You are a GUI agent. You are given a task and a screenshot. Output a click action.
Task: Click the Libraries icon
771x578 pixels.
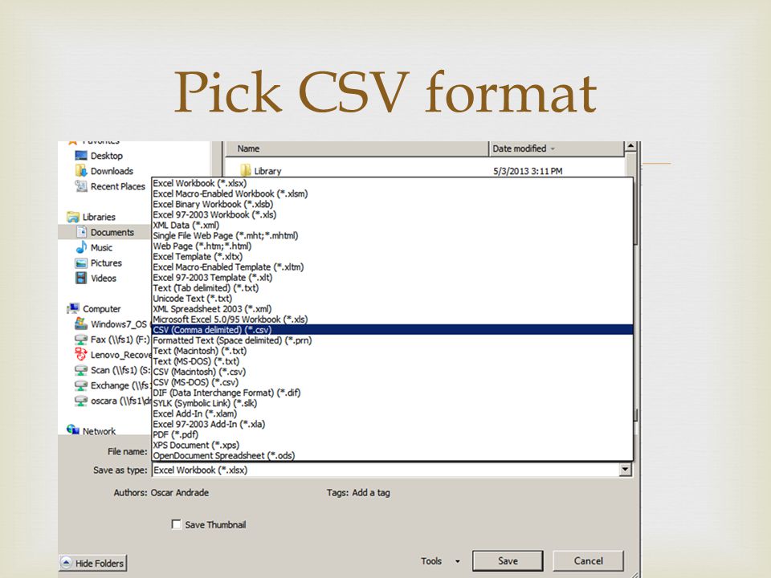point(73,217)
